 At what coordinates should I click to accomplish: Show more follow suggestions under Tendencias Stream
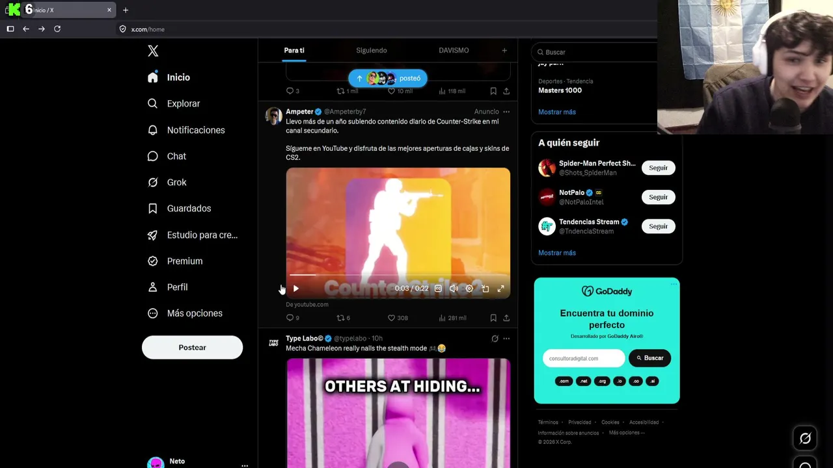pos(557,253)
